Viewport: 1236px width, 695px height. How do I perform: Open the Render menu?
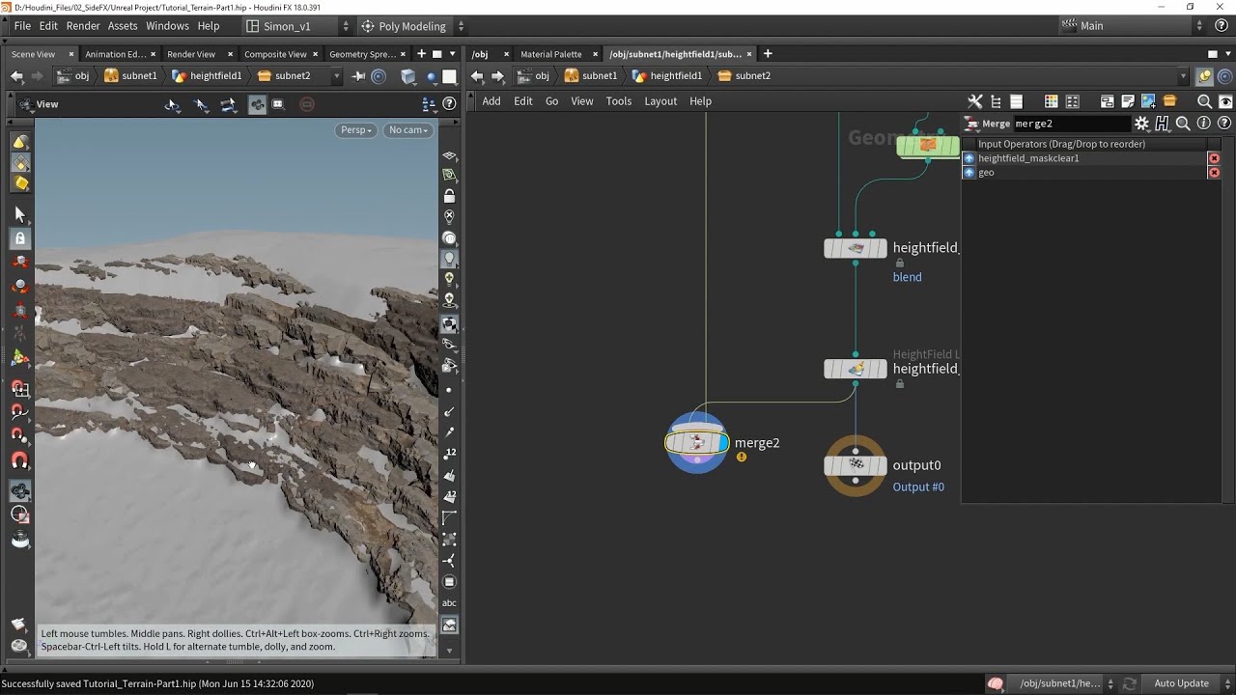[x=83, y=26]
